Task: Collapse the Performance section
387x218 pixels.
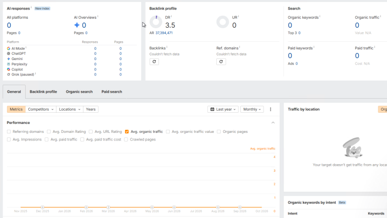Action: pyautogui.click(x=273, y=122)
